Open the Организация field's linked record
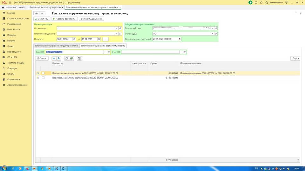 tap(120, 28)
